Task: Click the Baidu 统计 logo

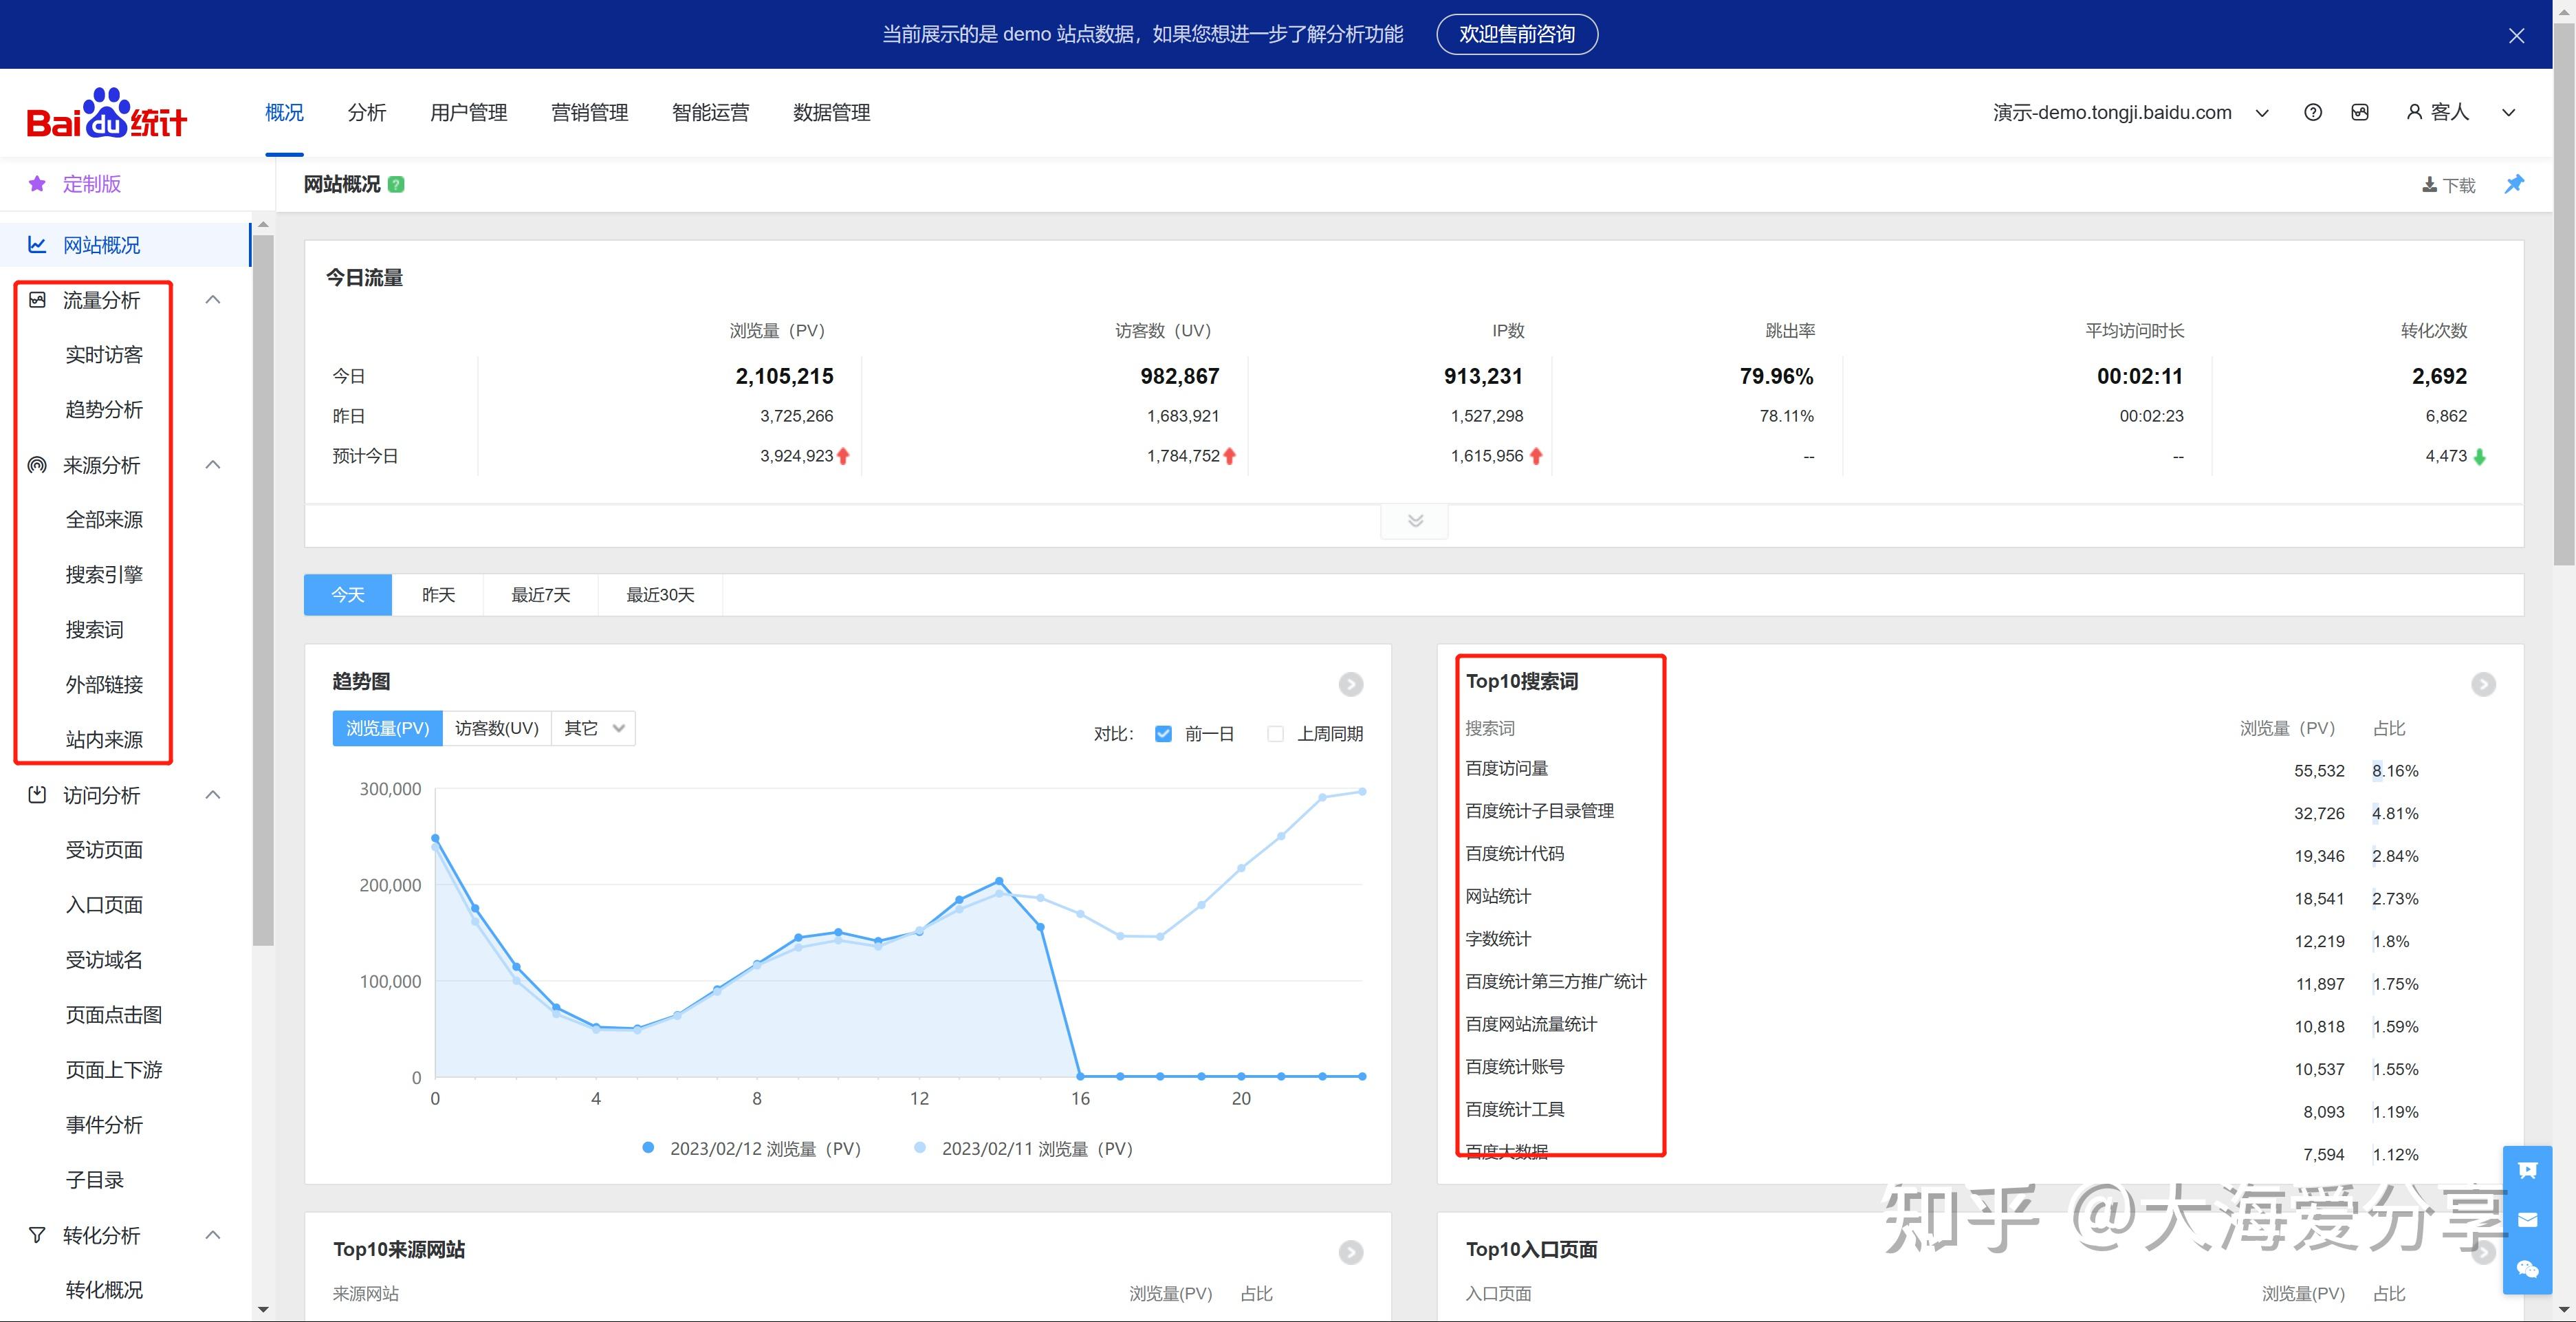Action: 106,113
